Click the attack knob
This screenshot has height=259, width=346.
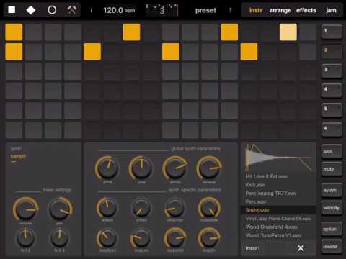point(107,207)
